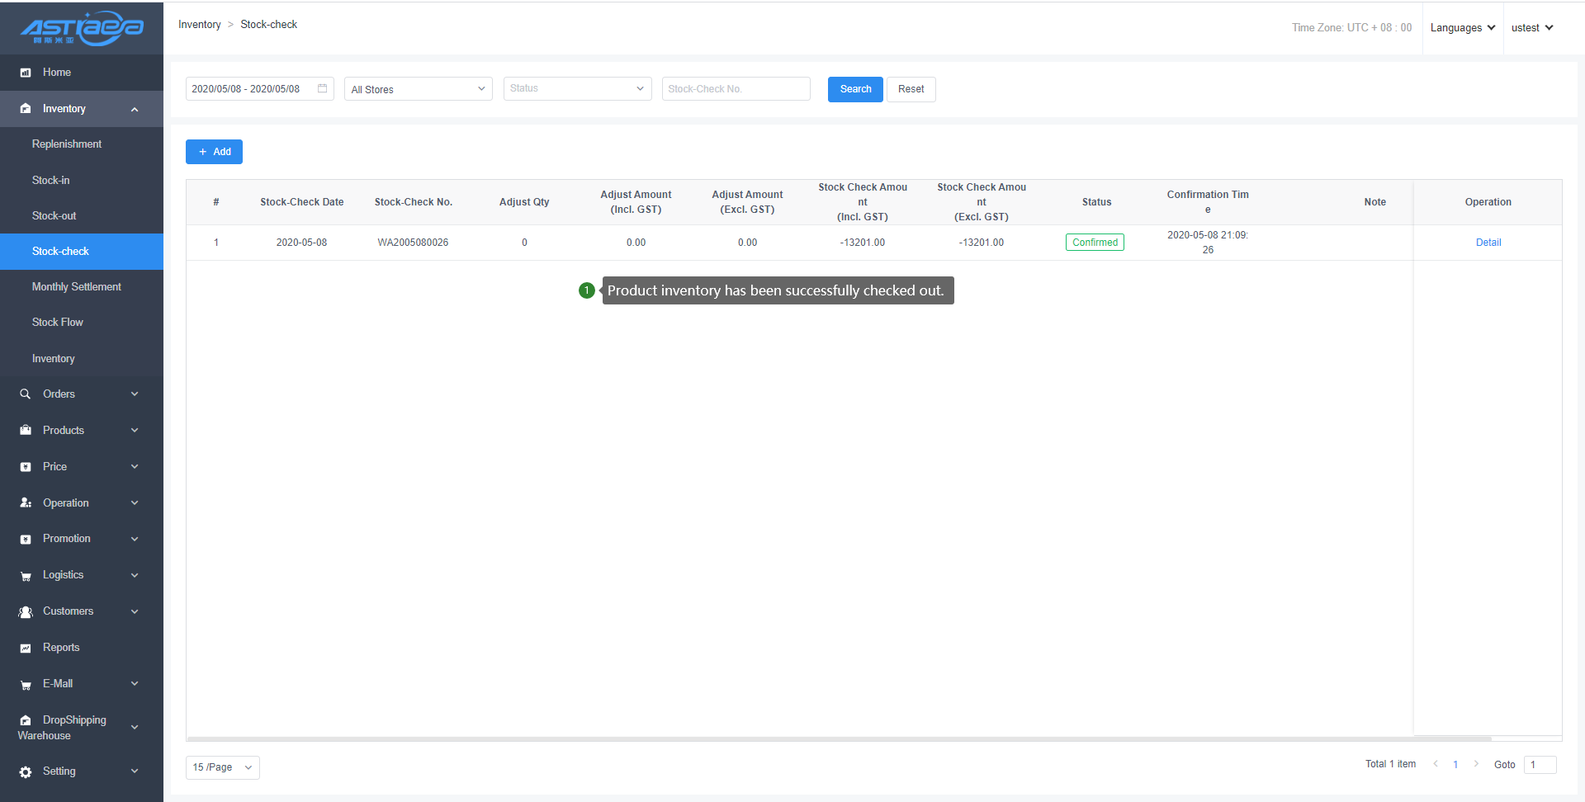Open the All Stores dropdown
Image resolution: width=1585 pixels, height=802 pixels.
click(x=418, y=89)
